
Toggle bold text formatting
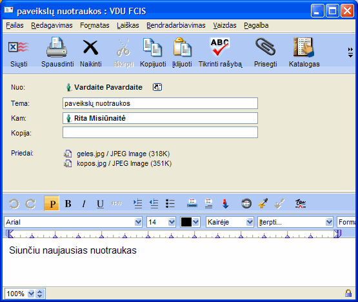click(68, 203)
